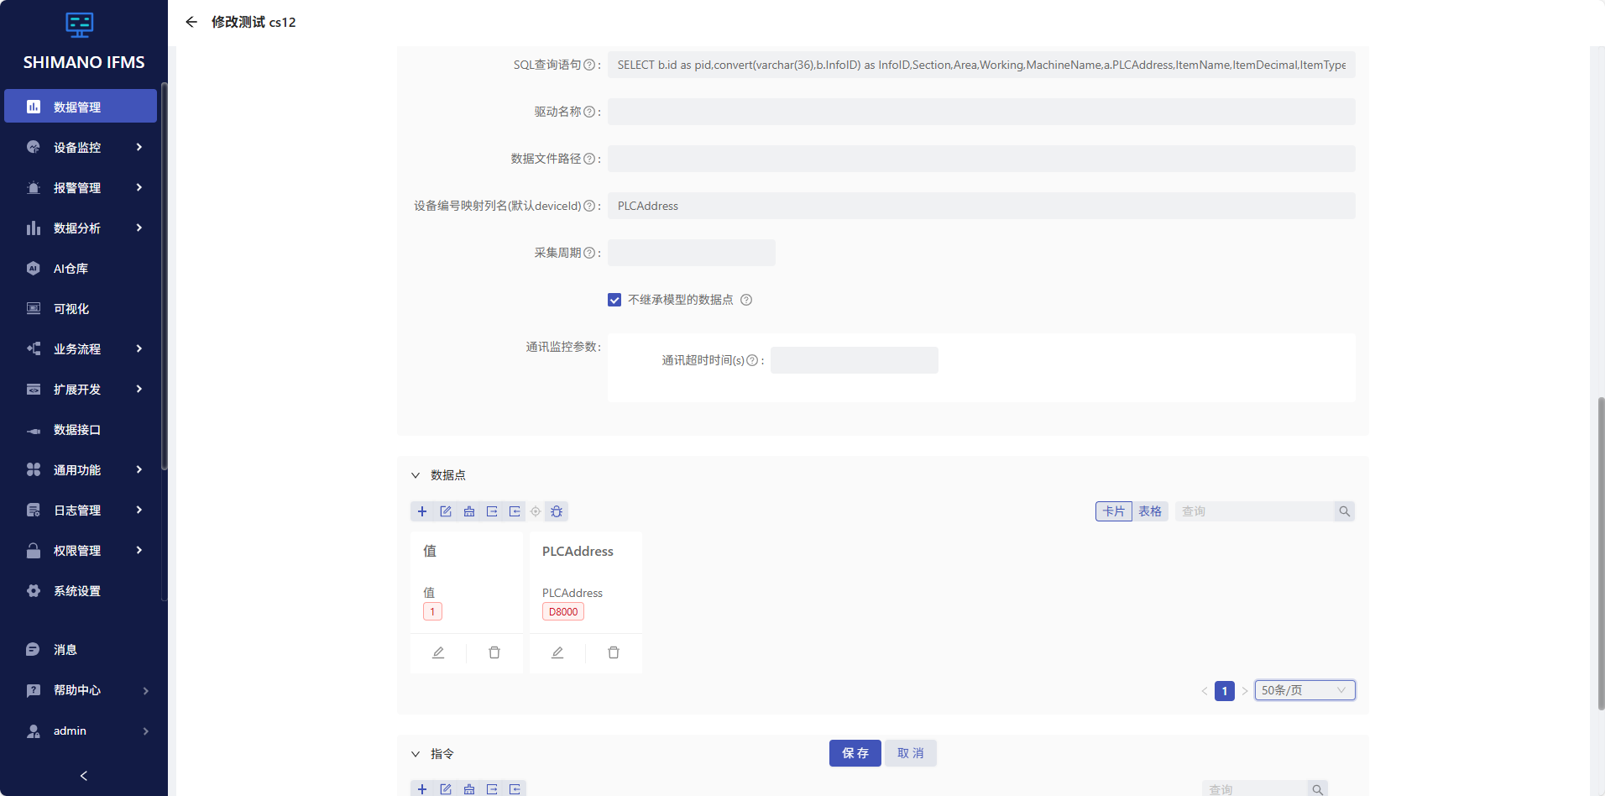Click the tooltip icon beside 通讯超时时间(s)

tap(752, 360)
